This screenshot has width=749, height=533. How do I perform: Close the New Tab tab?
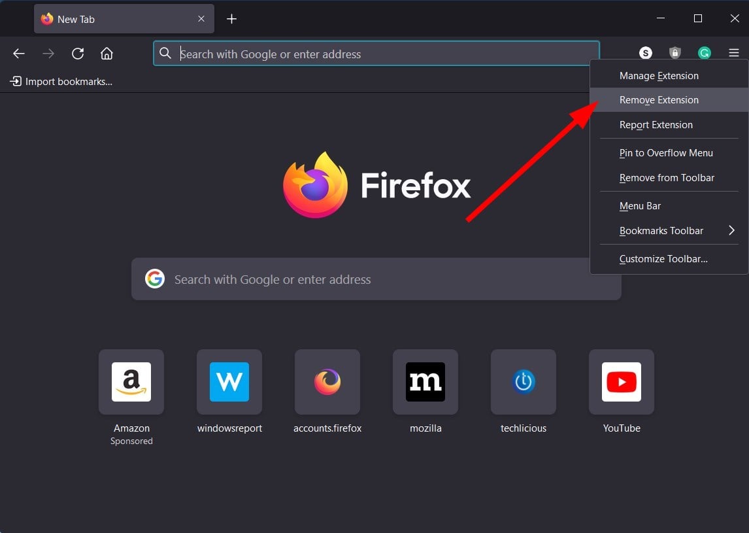[201, 19]
